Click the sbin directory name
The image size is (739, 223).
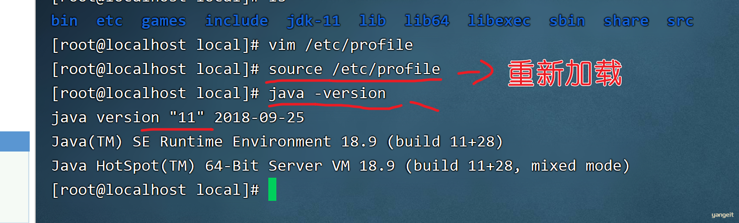tap(567, 21)
